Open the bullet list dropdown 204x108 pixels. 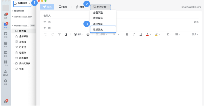178,34
